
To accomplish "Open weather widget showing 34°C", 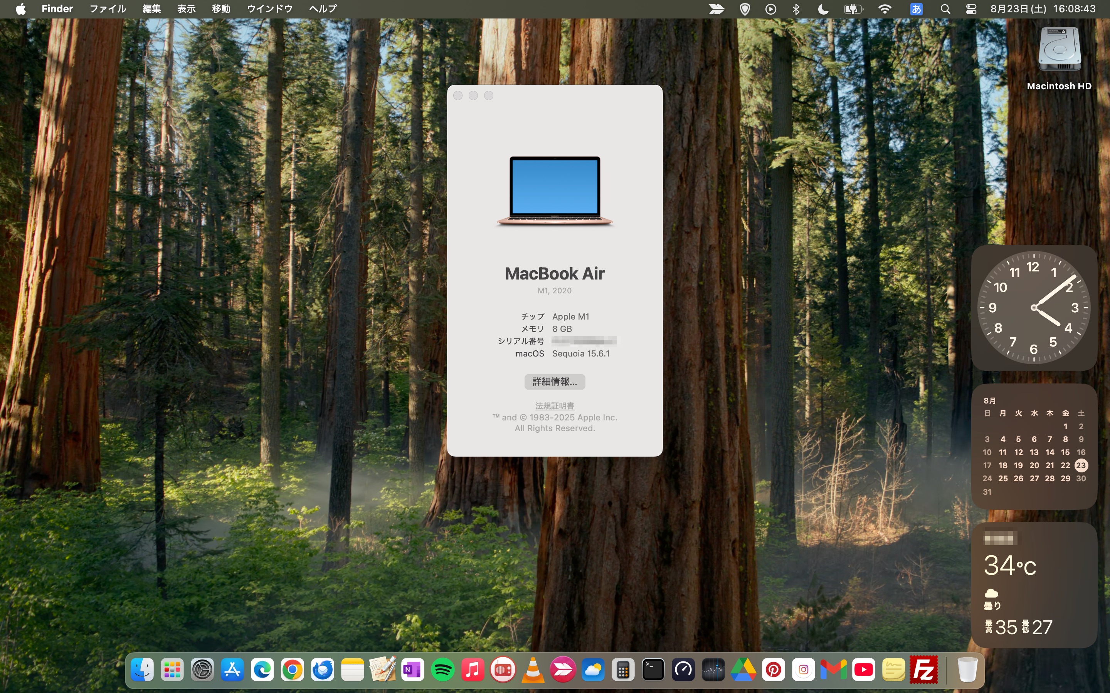I will pyautogui.click(x=1034, y=585).
